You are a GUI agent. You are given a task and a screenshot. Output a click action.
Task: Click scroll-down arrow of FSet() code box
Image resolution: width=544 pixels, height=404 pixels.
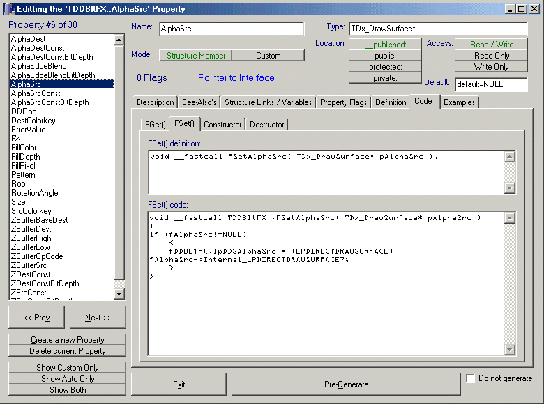[x=509, y=350]
